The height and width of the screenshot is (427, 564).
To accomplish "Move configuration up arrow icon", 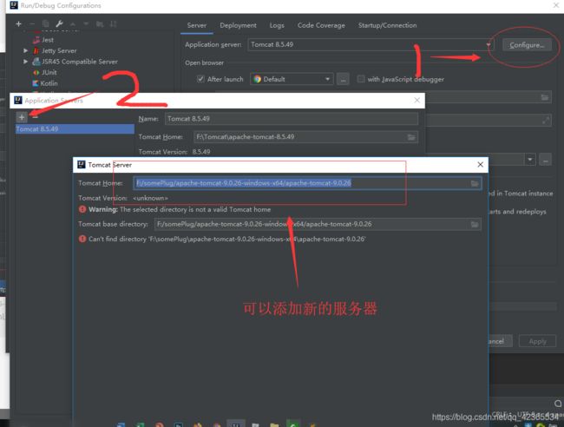I will [73, 24].
